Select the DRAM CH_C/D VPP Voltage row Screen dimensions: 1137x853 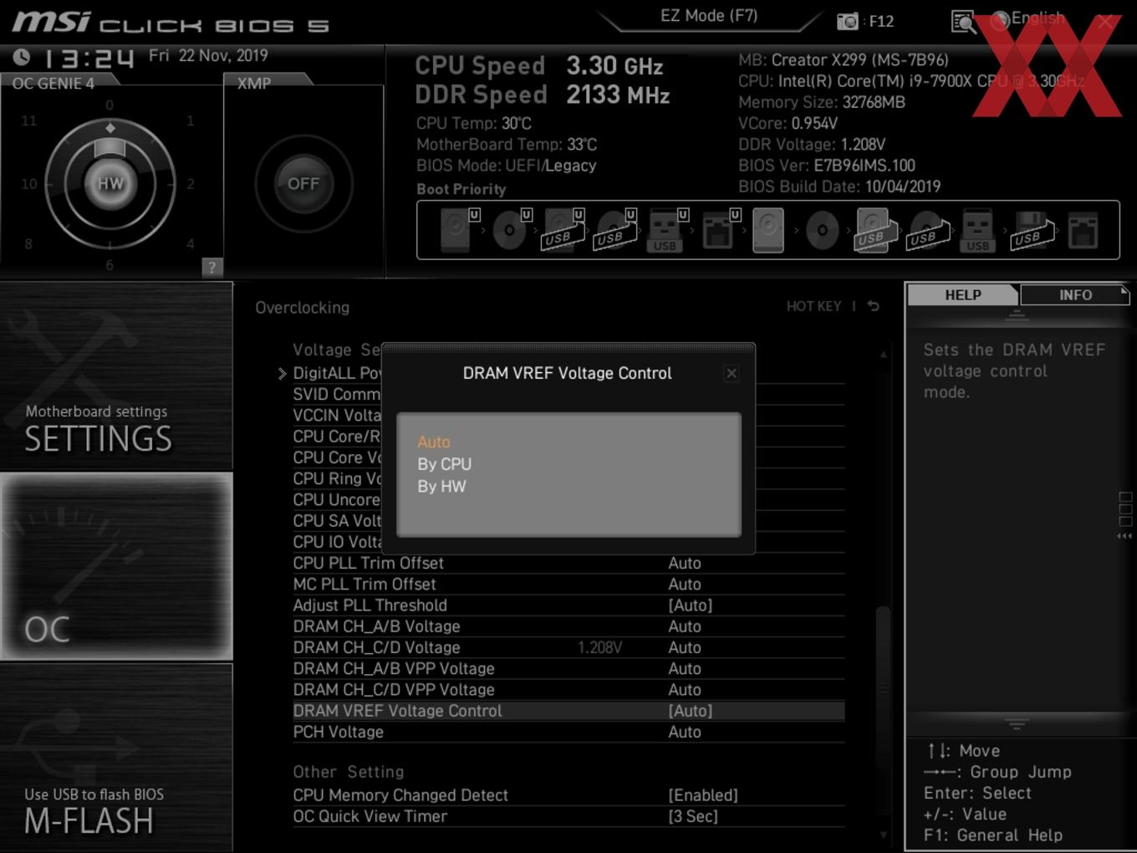[568, 690]
